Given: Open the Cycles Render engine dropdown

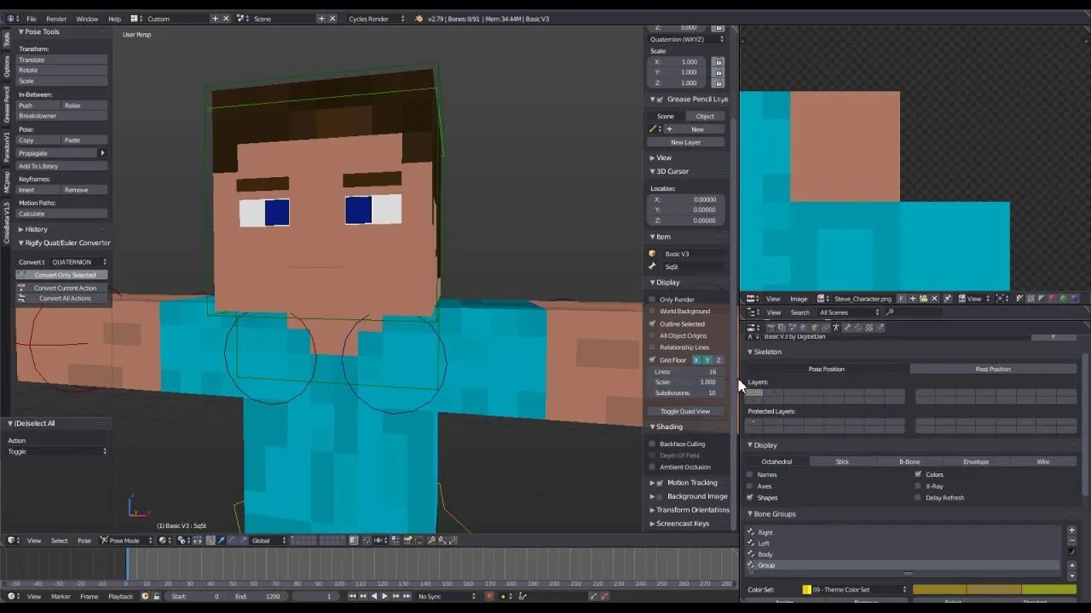Looking at the screenshot, I should (x=376, y=19).
